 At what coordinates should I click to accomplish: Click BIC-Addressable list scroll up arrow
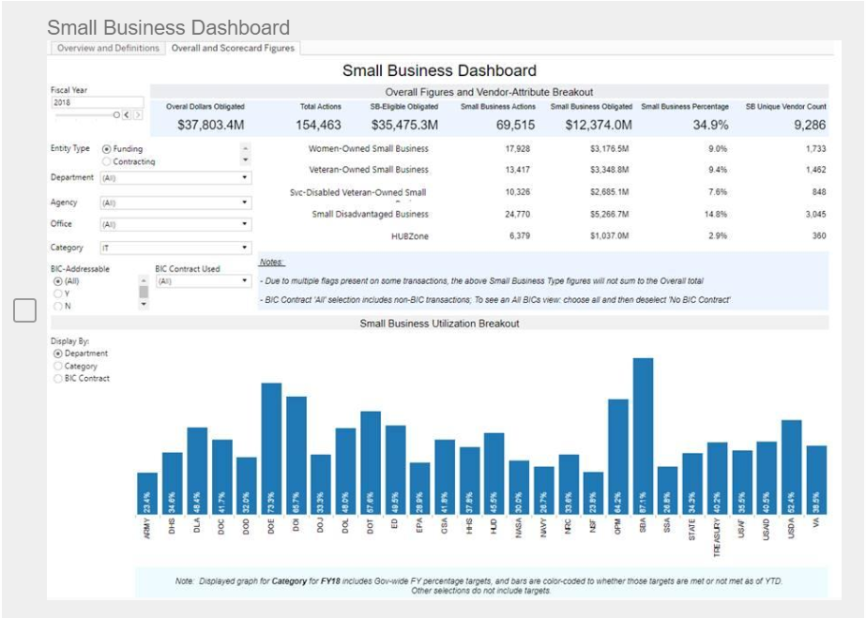144,280
